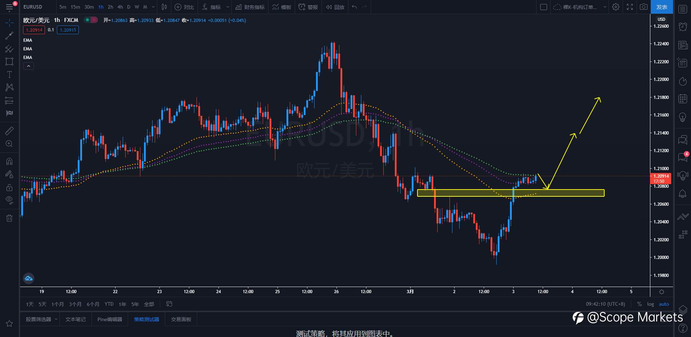
Task: Open the main hamburger menu
Action: (x=9, y=7)
